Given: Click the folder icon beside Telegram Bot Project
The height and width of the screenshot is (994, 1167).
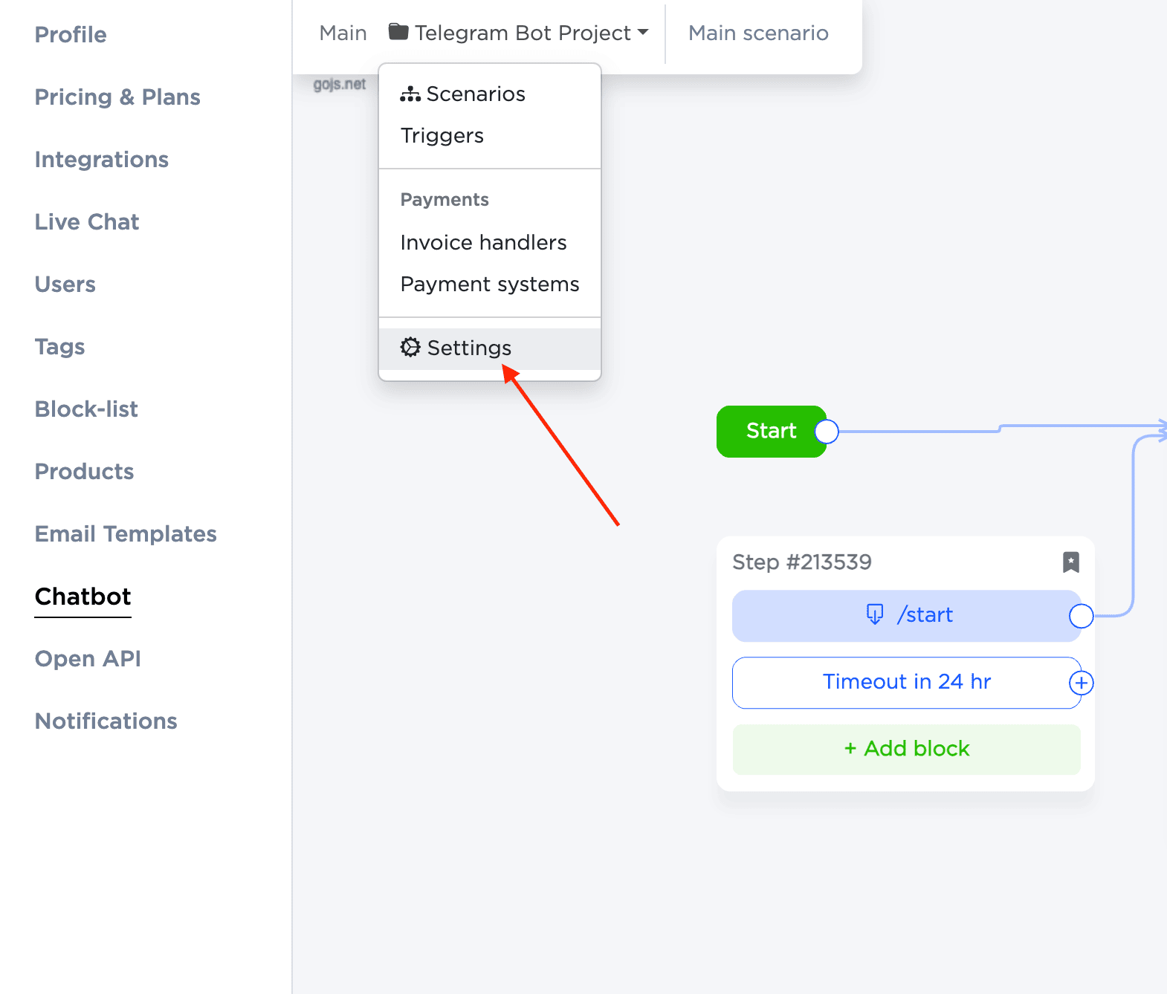Looking at the screenshot, I should [x=398, y=32].
